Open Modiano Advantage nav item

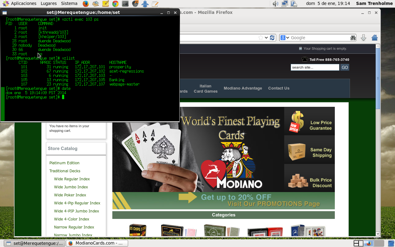click(243, 88)
